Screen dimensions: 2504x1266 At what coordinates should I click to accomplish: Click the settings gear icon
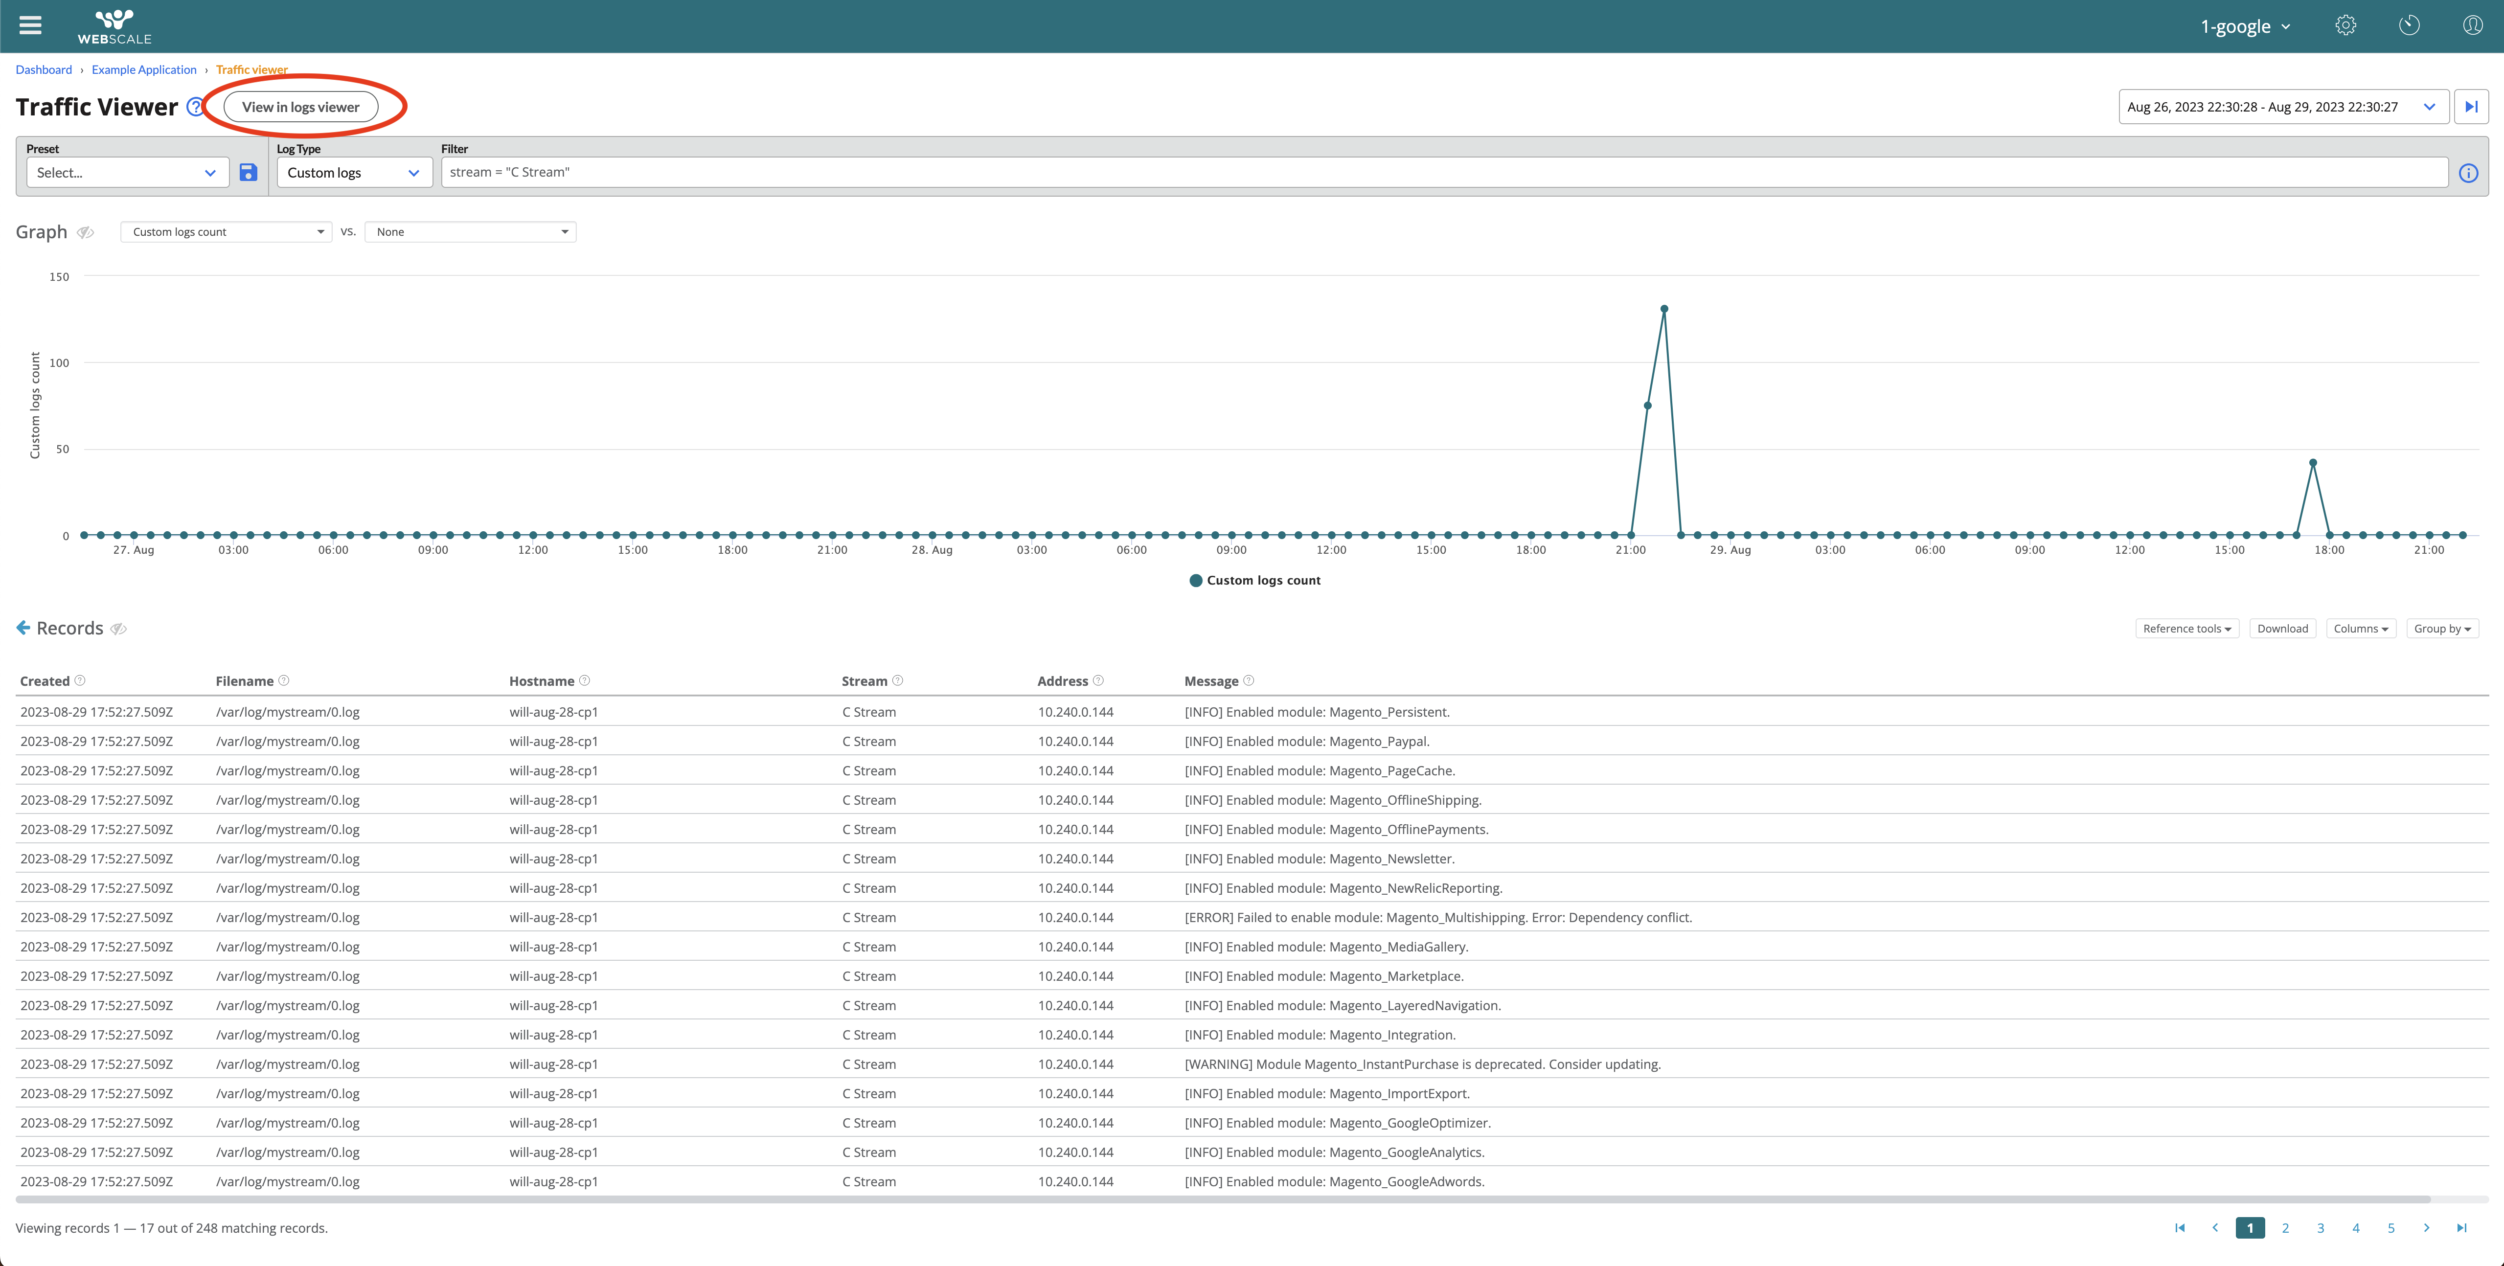(2345, 25)
